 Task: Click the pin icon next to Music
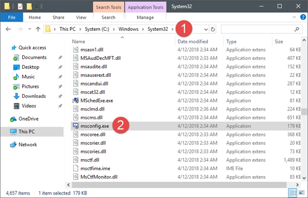coord(60,77)
